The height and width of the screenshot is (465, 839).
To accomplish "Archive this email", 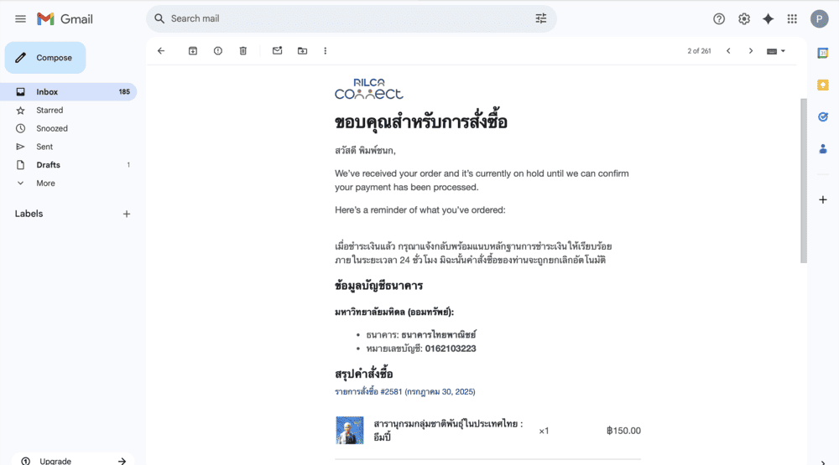I will [193, 51].
